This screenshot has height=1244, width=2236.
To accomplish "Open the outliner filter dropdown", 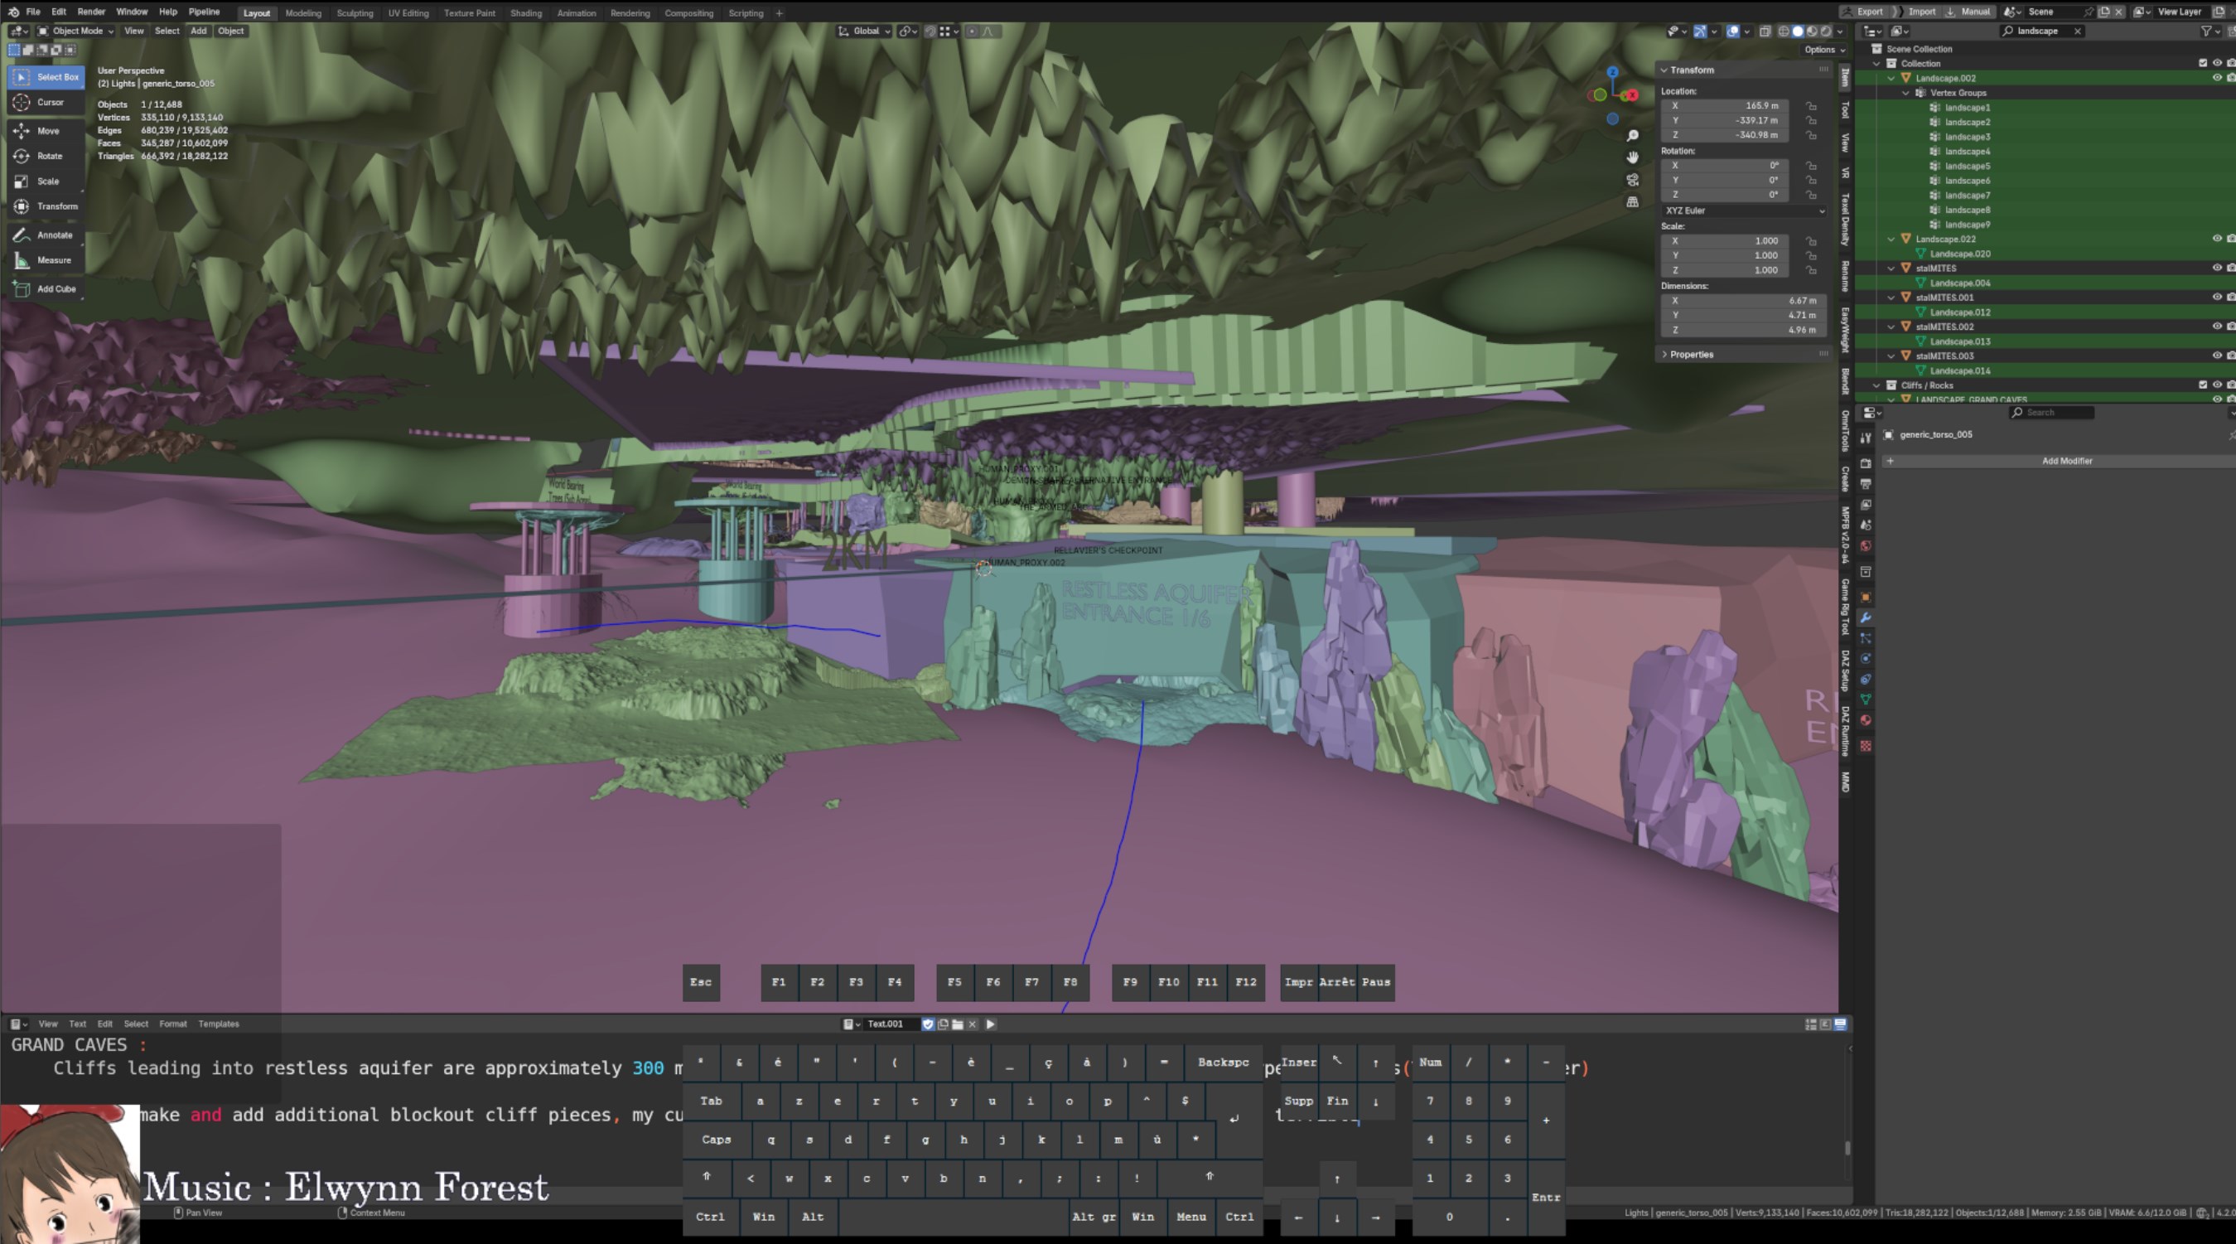I will pos(2209,31).
